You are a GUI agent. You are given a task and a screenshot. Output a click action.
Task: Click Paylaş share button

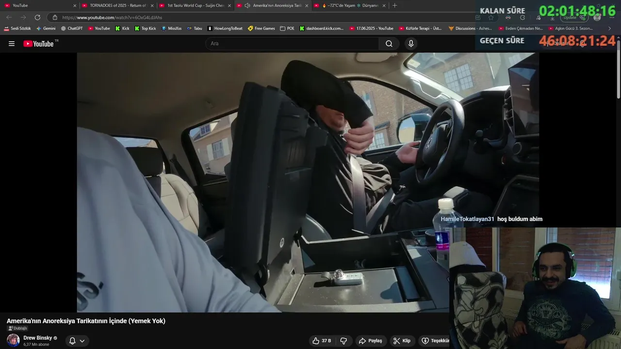click(370, 341)
